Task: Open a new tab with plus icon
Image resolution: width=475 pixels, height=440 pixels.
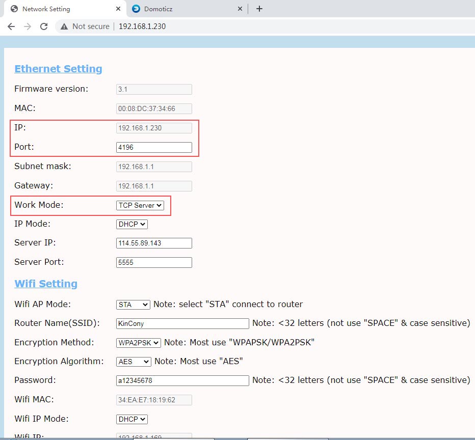Action: [x=259, y=9]
